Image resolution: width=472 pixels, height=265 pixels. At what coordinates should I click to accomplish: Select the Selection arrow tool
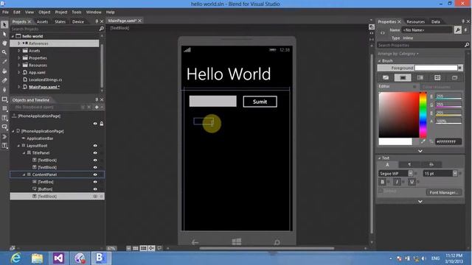(x=4, y=24)
